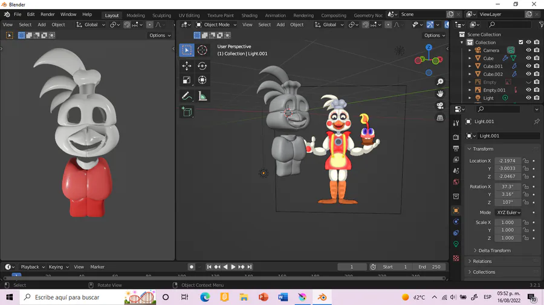Image resolution: width=544 pixels, height=305 pixels.
Task: Toggle visibility eye for Camera in the outliner
Action: [528, 50]
